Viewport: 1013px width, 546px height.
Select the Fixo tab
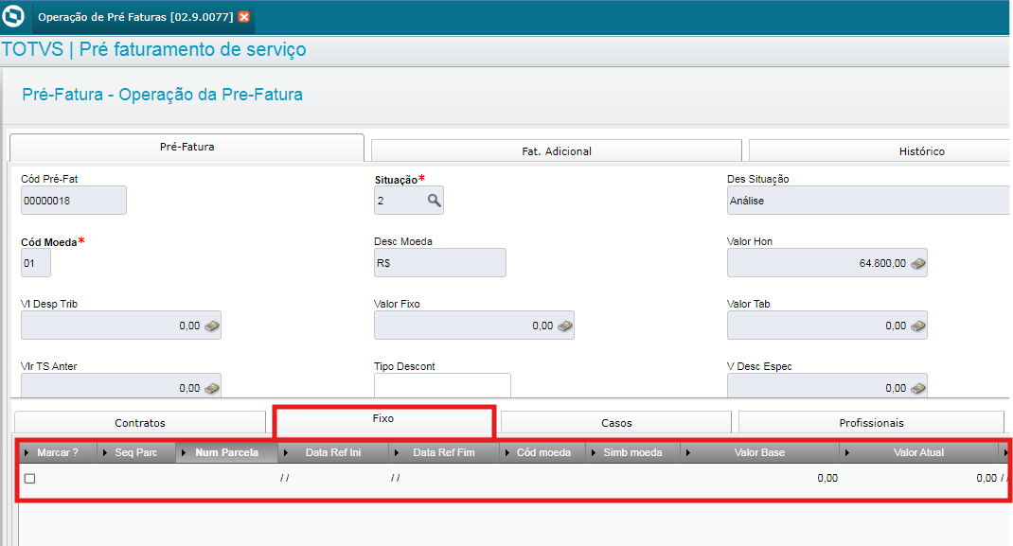click(383, 419)
